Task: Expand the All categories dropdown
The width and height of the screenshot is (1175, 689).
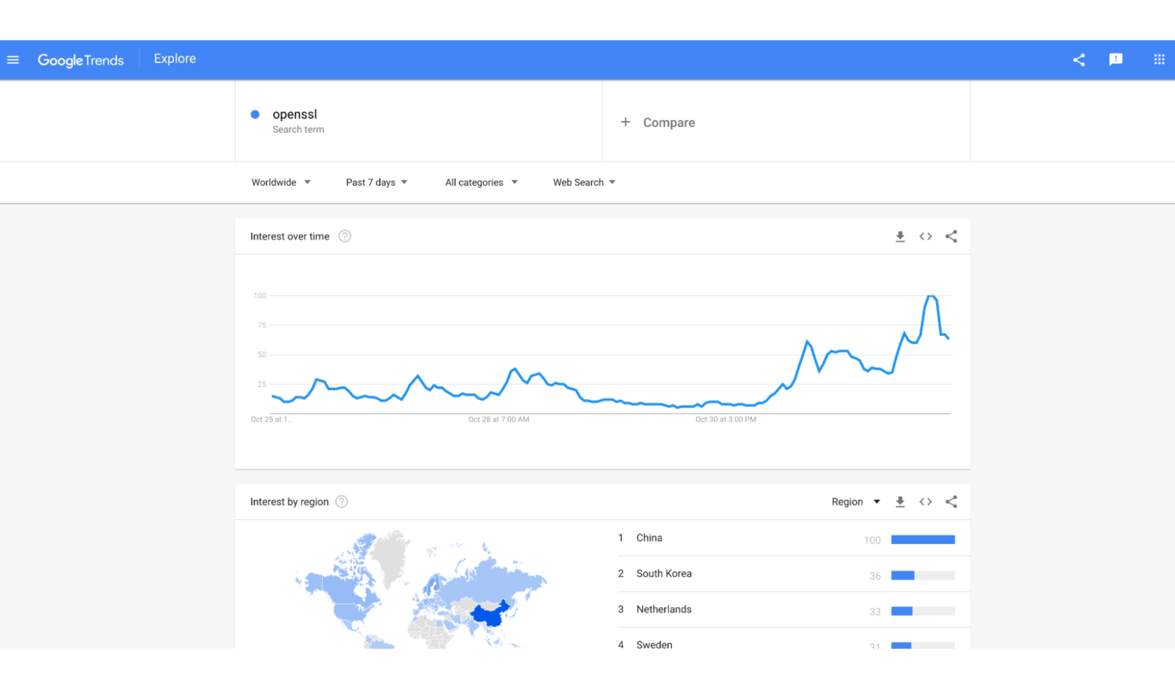Action: [481, 183]
